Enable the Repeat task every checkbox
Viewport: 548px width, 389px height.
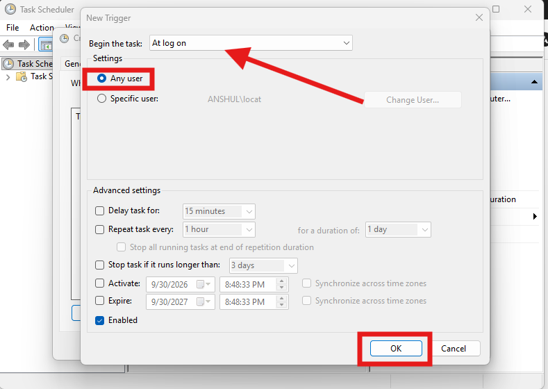(x=99, y=229)
